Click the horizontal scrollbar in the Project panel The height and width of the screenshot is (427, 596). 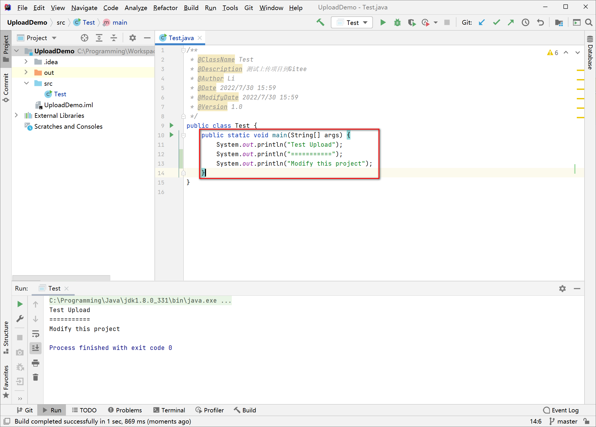coord(61,278)
